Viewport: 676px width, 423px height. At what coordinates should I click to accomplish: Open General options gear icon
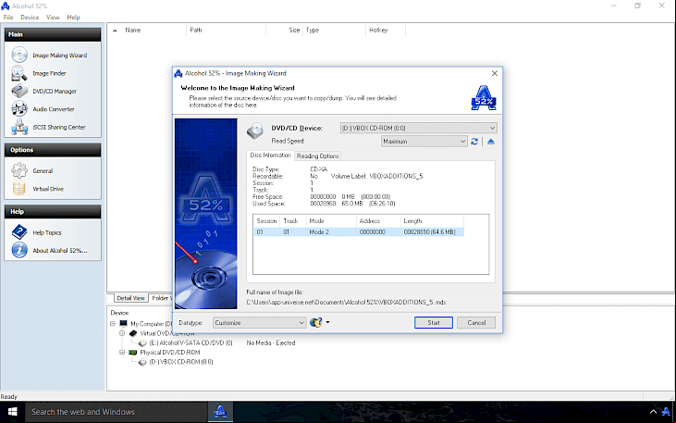[19, 171]
